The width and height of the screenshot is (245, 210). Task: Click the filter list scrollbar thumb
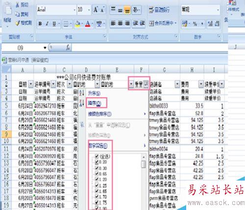[144, 164]
